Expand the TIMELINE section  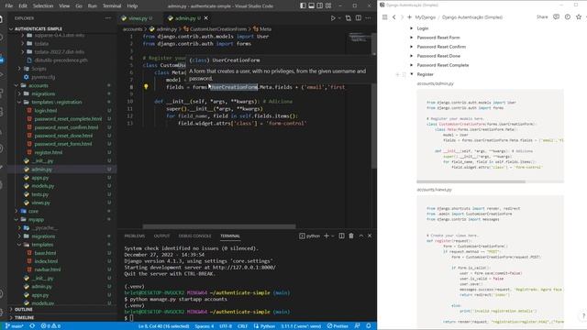click(24, 318)
